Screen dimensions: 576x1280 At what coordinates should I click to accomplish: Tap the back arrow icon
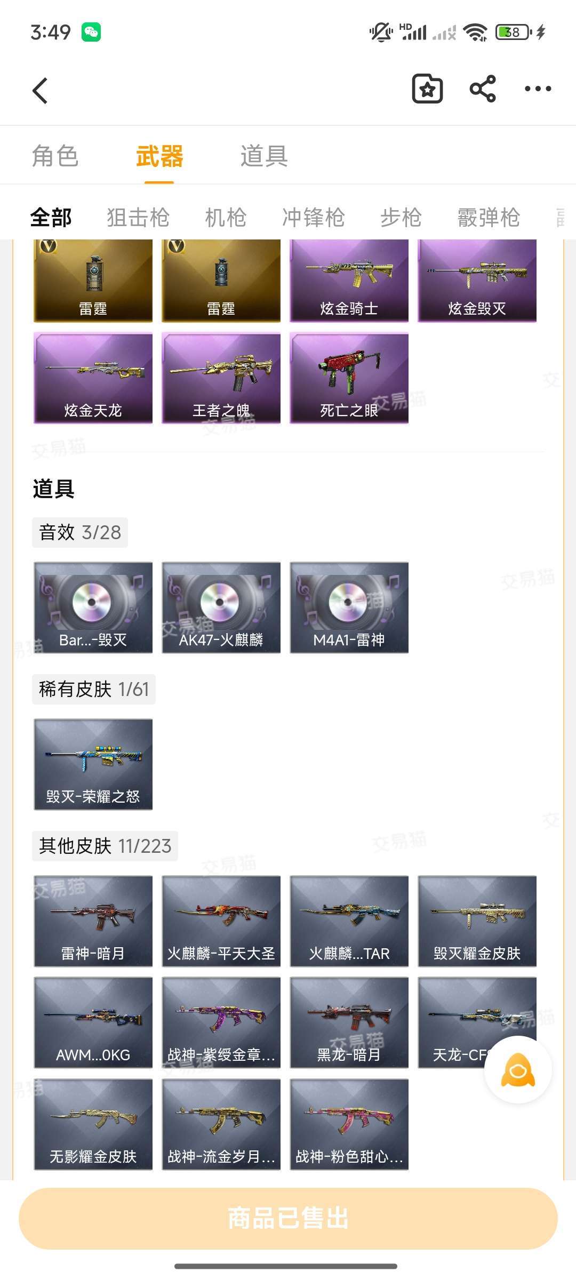coord(41,90)
